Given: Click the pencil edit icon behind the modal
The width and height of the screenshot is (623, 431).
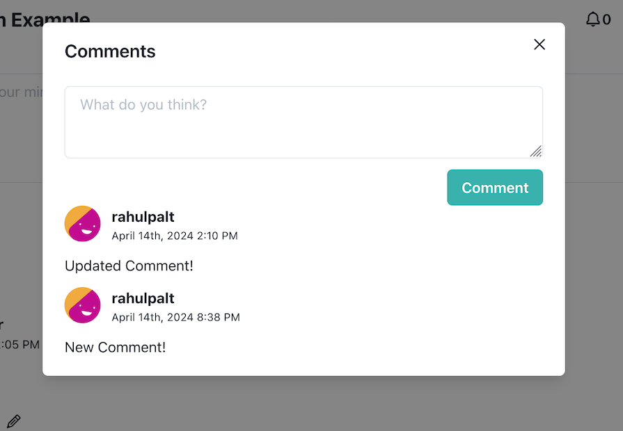Looking at the screenshot, I should click(x=13, y=421).
